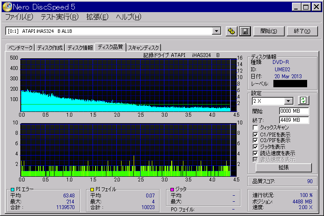This screenshot has width=324, height=216.
Task: Click the 終了 4489 MB input field
Action: coord(294,120)
